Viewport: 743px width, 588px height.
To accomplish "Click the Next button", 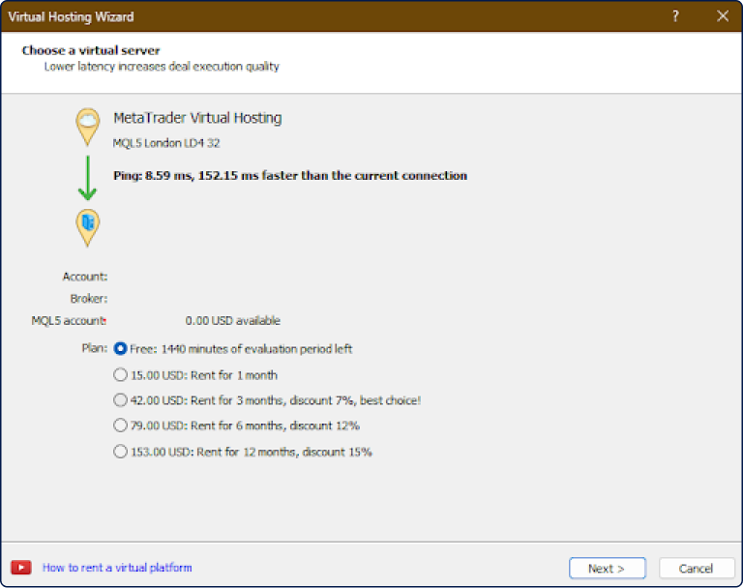I will click(607, 568).
